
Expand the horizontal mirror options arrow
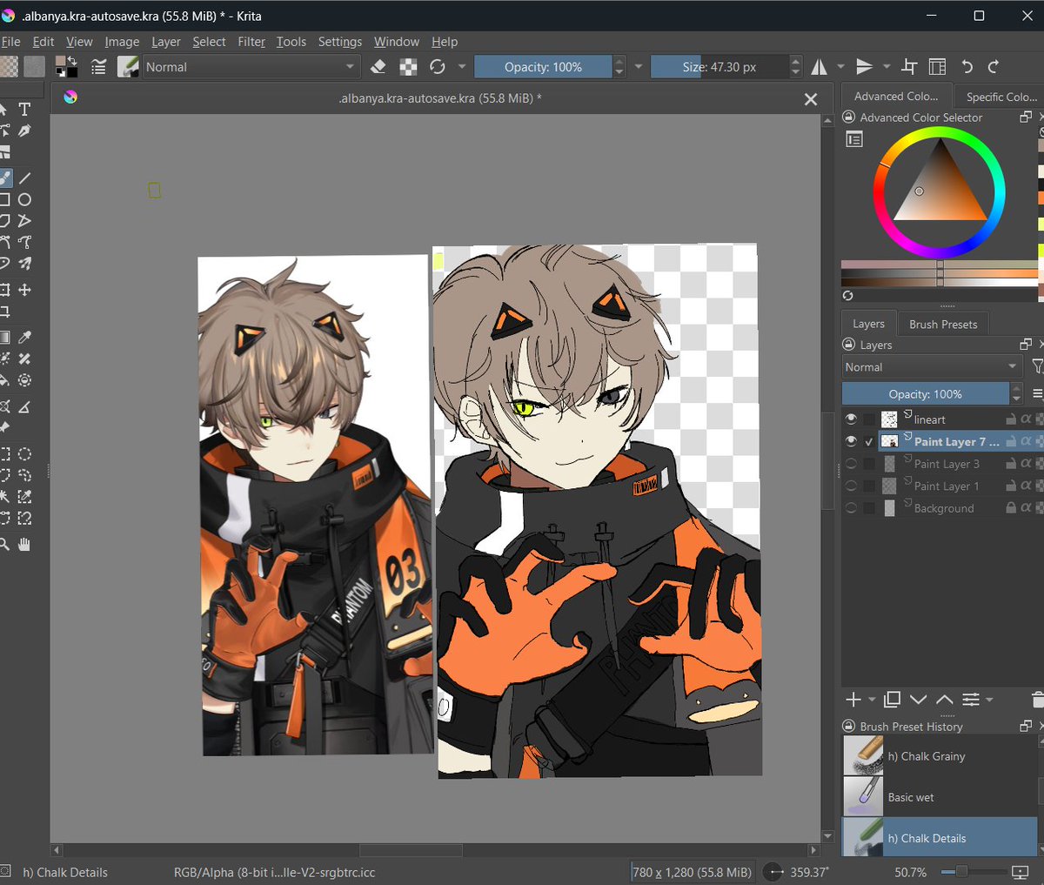coord(840,67)
